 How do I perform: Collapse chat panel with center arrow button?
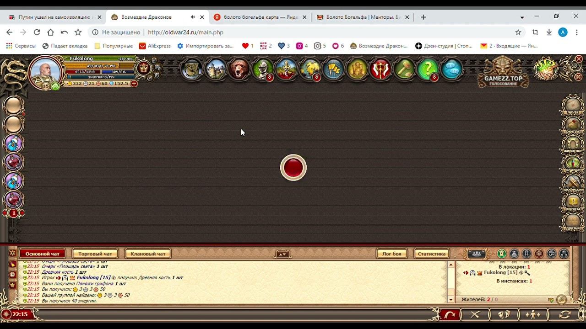282,254
